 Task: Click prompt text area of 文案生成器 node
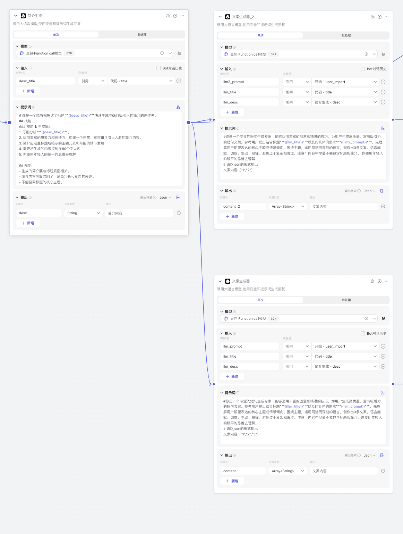click(303, 420)
